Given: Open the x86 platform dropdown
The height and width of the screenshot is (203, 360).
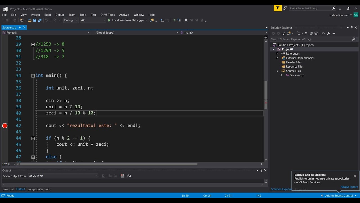Looking at the screenshot, I should pos(93,20).
